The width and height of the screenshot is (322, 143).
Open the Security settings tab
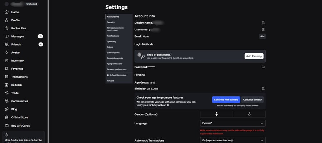click(x=119, y=22)
